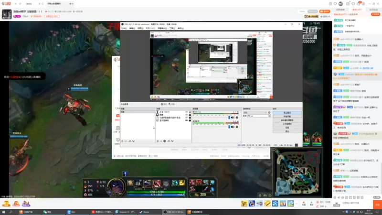382x215 pixels.
Task: Switch to first chat panel tab
Action: point(340,10)
